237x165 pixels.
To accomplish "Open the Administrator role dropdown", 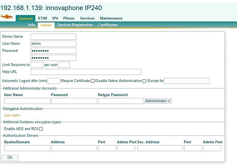I will coord(158,101).
